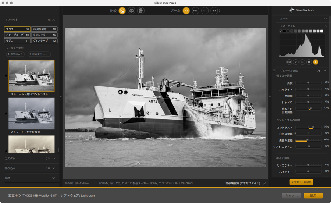The height and width of the screenshot is (203, 331).
Task: Toggle histogram zone display checkbox
Action: click(x=281, y=31)
